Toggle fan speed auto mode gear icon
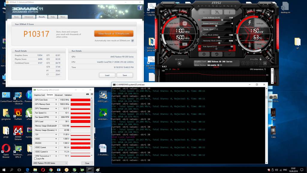307x173 pixels. [x=199, y=49]
